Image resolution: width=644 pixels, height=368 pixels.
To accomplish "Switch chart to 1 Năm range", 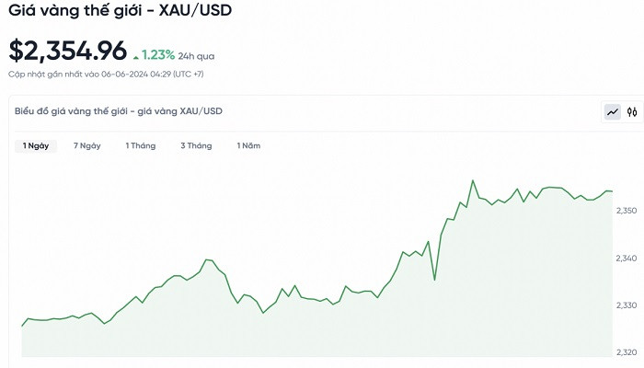I will pos(249,145).
